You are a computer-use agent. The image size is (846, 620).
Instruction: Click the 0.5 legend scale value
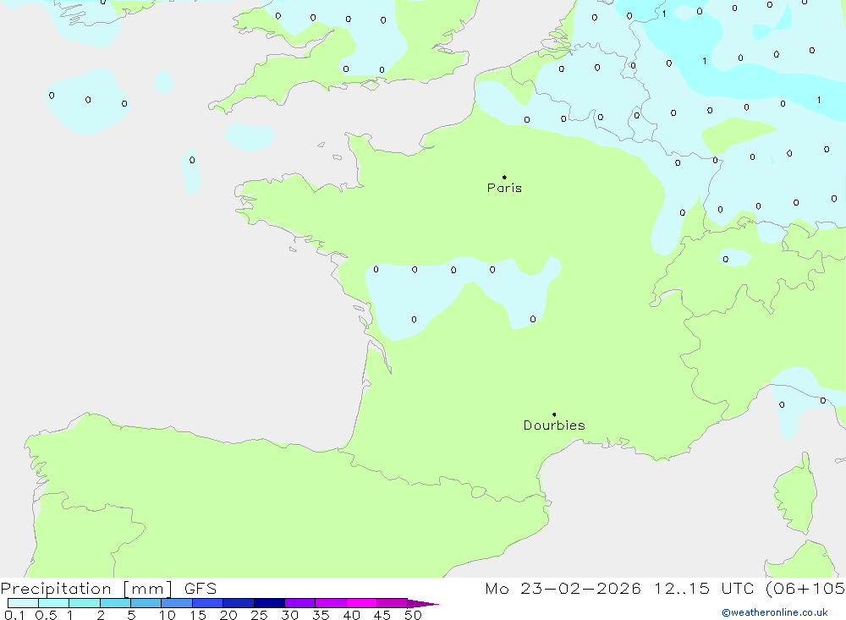pyautogui.click(x=46, y=615)
